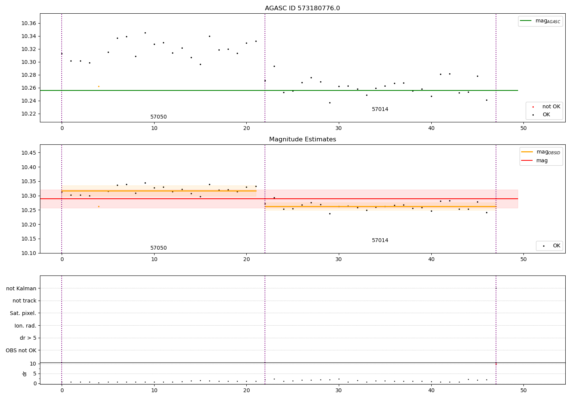Click the 10.36 y-tick in top plot
Screen dimensions: 571x399
click(x=29, y=24)
